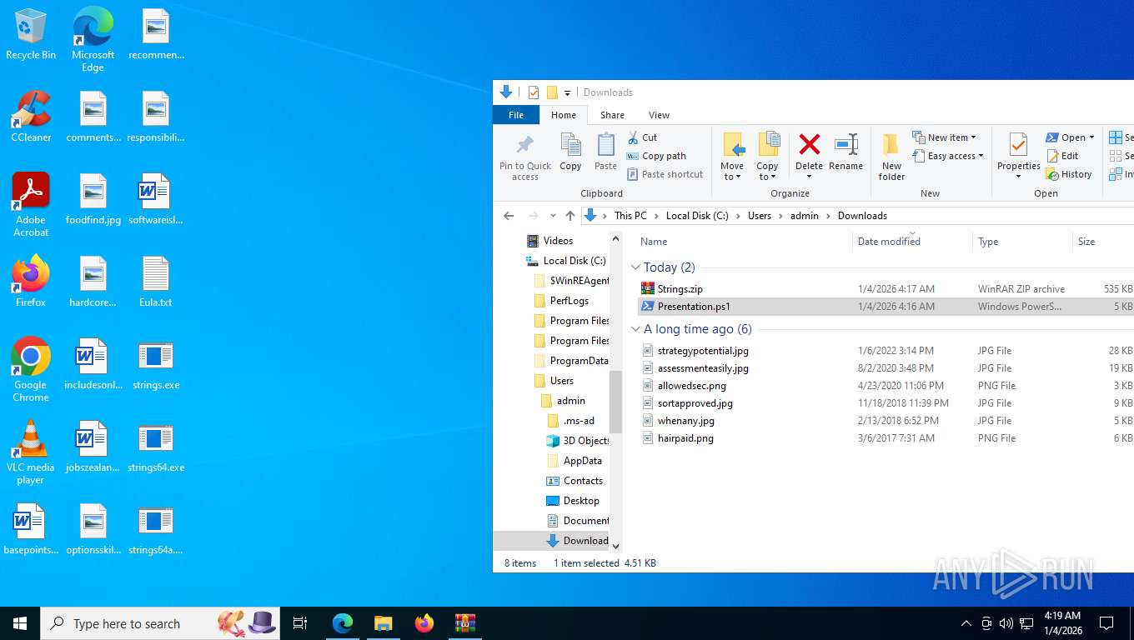This screenshot has width=1134, height=640.
Task: Select the Strings.zip file
Action: point(680,289)
